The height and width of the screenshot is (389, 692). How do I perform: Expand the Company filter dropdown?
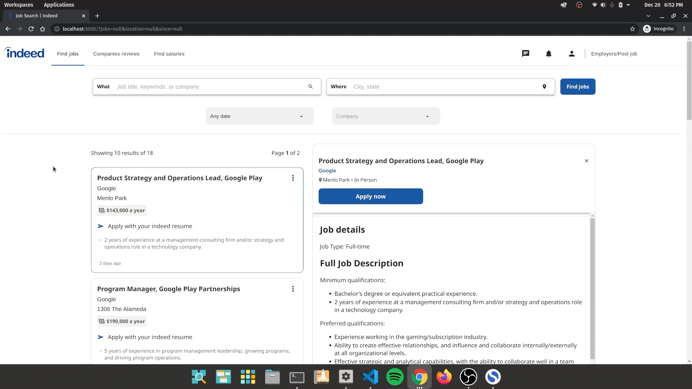[386, 116]
